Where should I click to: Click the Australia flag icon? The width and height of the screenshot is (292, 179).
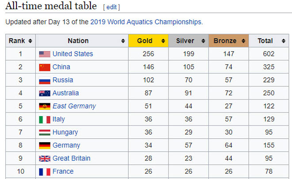[45, 93]
